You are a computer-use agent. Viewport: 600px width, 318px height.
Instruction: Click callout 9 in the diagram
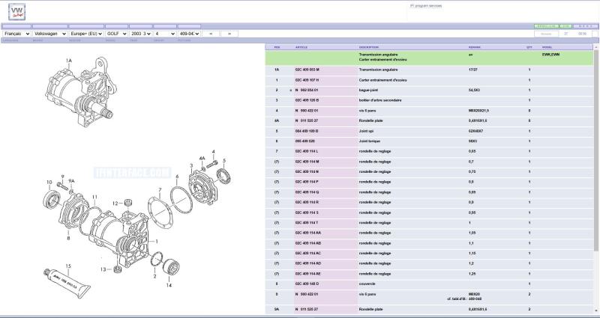click(62, 177)
